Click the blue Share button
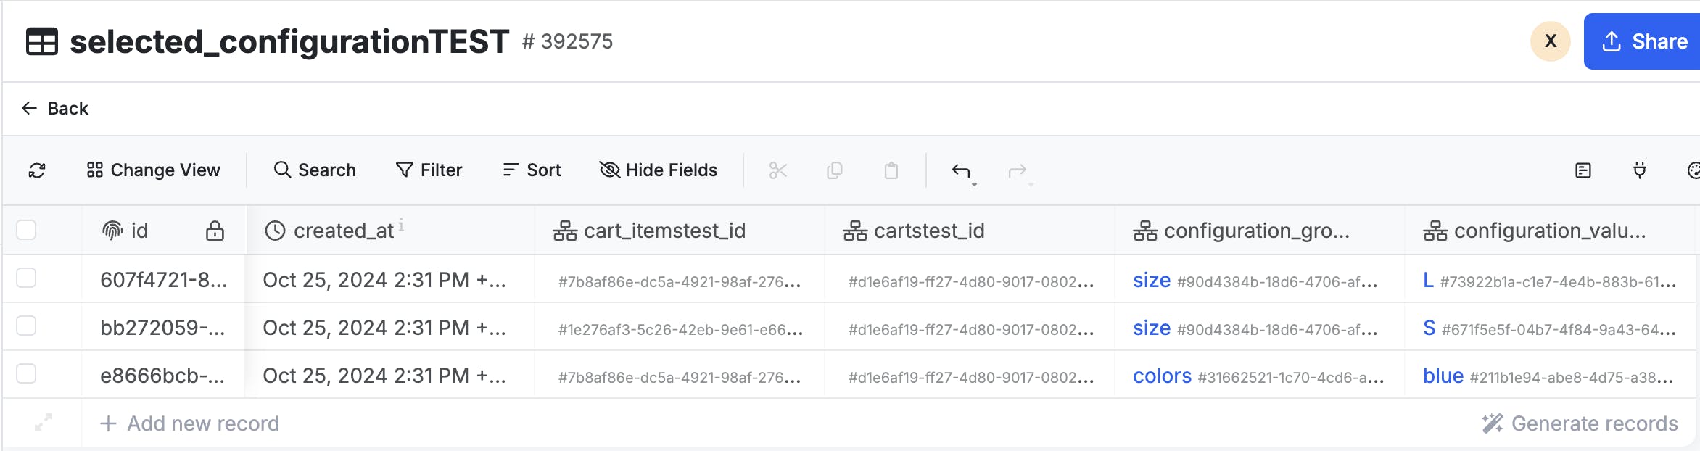Screen dimensions: 1700x451 (1643, 41)
